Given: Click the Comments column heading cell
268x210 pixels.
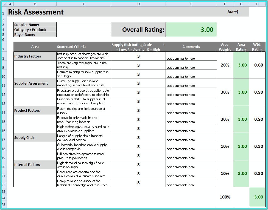Looking at the screenshot, I should tap(191, 47).
